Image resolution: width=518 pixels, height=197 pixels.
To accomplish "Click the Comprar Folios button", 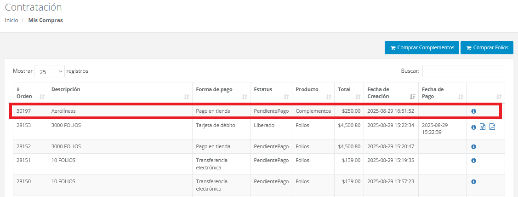I will click(x=487, y=48).
